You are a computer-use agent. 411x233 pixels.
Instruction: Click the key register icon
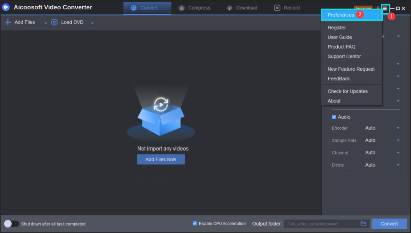[378, 8]
